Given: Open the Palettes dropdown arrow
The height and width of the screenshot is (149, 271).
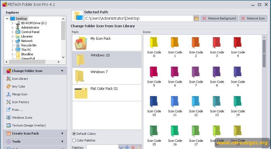Looking at the screenshot, I should point(121,147).
